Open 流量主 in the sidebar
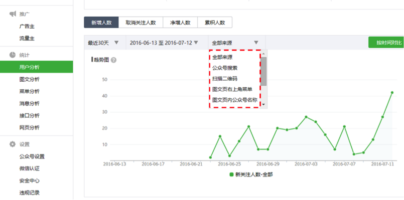Viewport: 404px width, 200px height. coord(27,39)
